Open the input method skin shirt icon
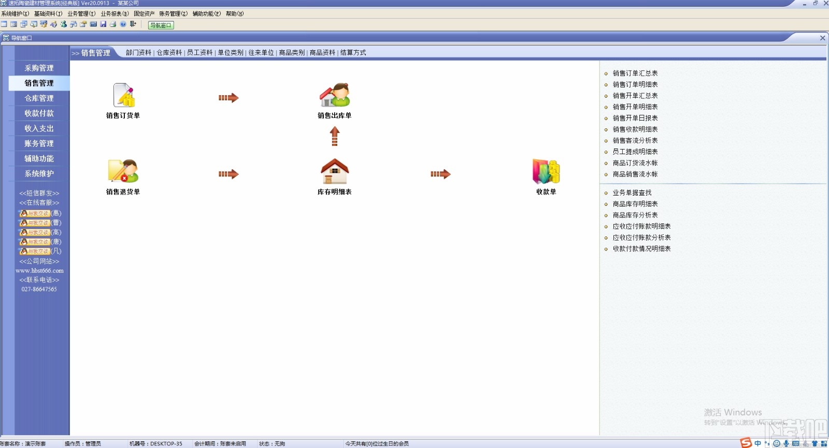The image size is (829, 448). click(x=814, y=443)
